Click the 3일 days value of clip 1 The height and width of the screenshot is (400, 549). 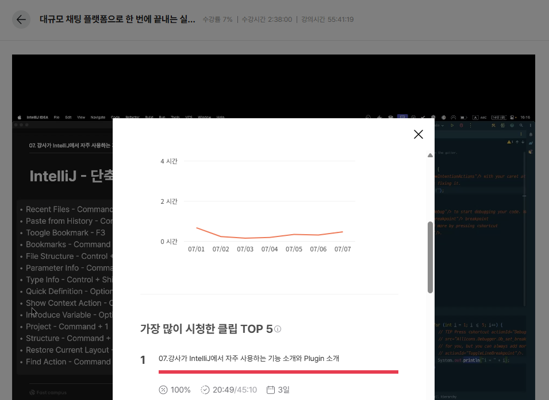(x=283, y=390)
